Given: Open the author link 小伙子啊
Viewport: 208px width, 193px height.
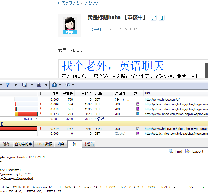Looking at the screenshot, I should (94, 29).
